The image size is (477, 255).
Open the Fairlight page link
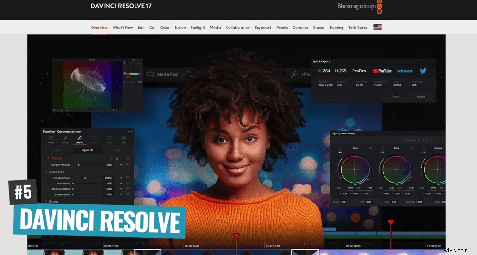coord(198,27)
